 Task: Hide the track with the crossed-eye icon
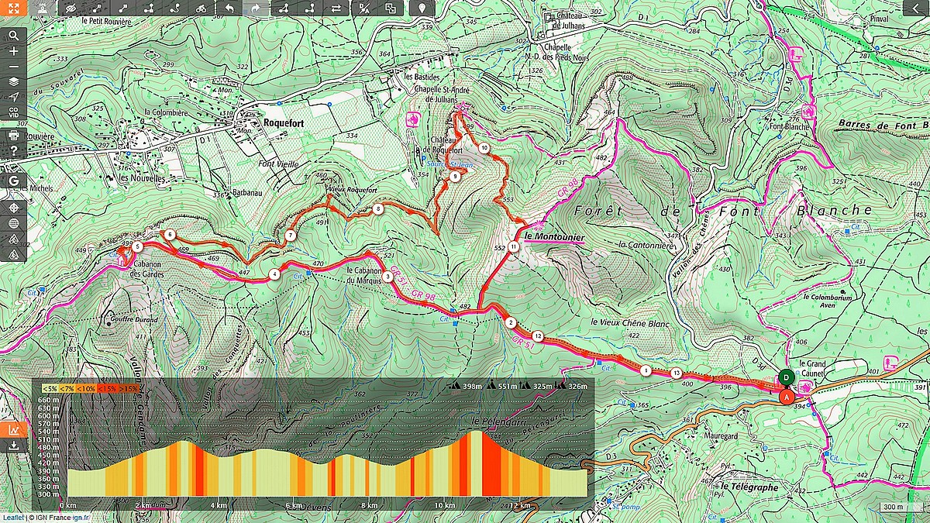tap(71, 8)
